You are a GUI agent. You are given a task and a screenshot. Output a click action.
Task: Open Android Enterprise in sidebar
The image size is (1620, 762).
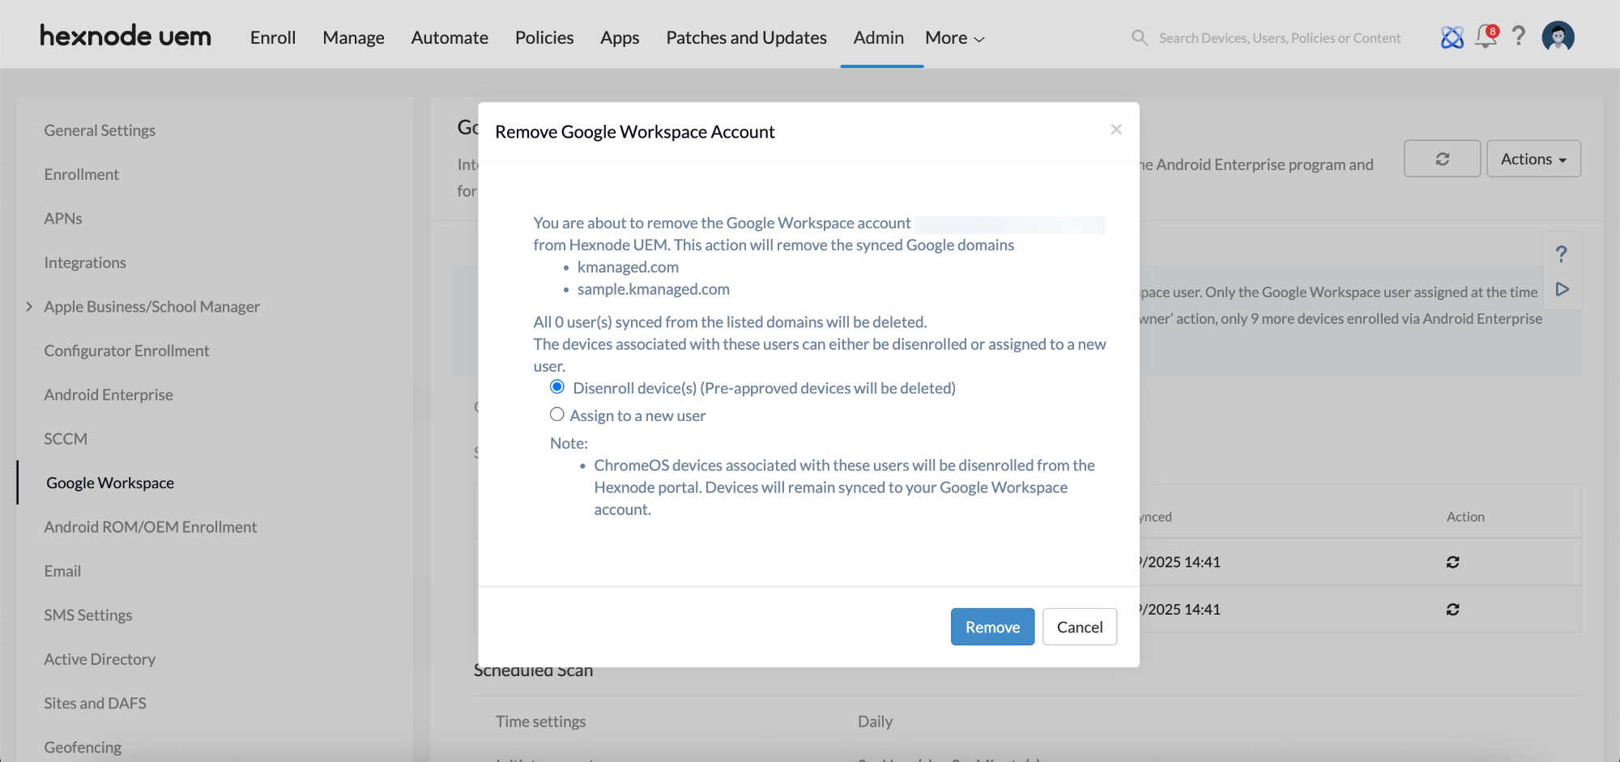point(109,394)
